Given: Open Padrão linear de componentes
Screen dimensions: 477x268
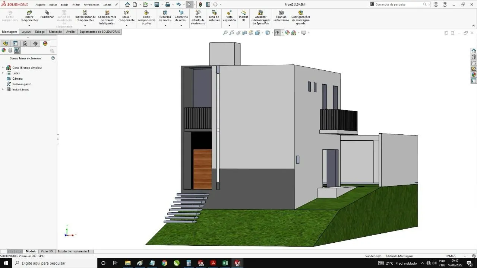Looking at the screenshot, I should 85,16.
